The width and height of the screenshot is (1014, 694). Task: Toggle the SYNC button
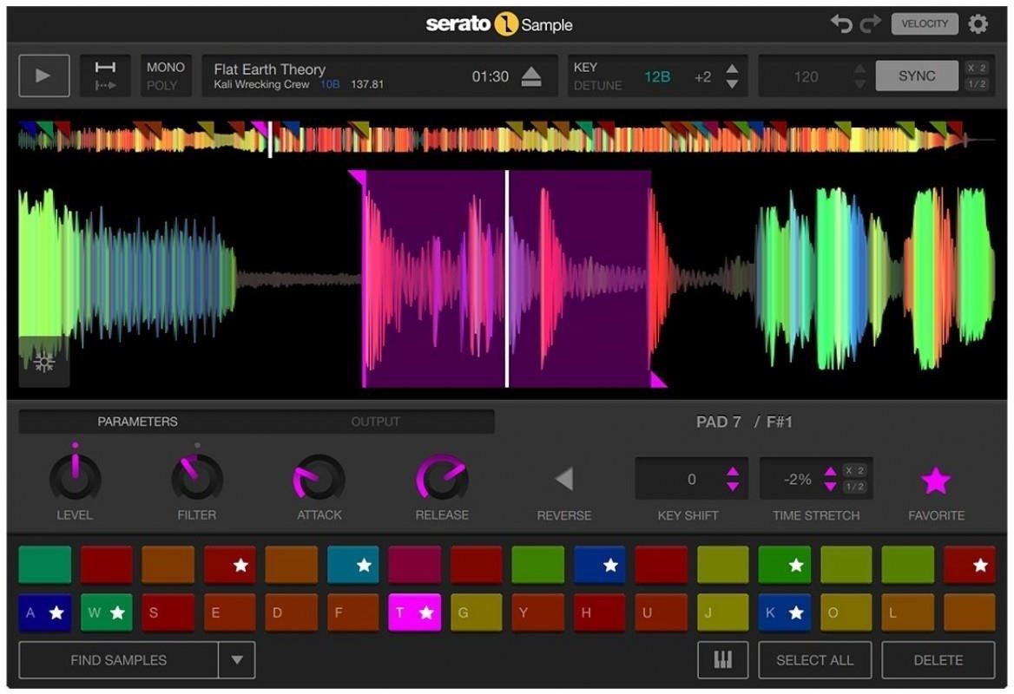(x=916, y=76)
